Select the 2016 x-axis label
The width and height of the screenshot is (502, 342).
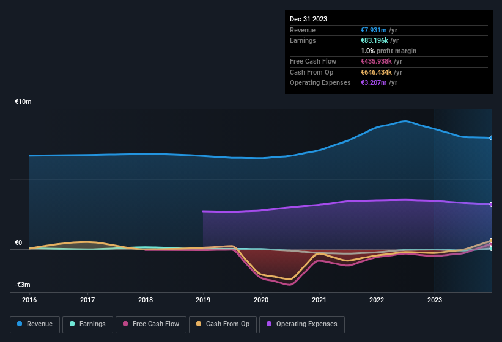coord(29,300)
